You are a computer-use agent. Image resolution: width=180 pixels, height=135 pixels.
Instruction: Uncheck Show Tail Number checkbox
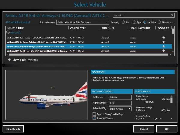[94, 118]
